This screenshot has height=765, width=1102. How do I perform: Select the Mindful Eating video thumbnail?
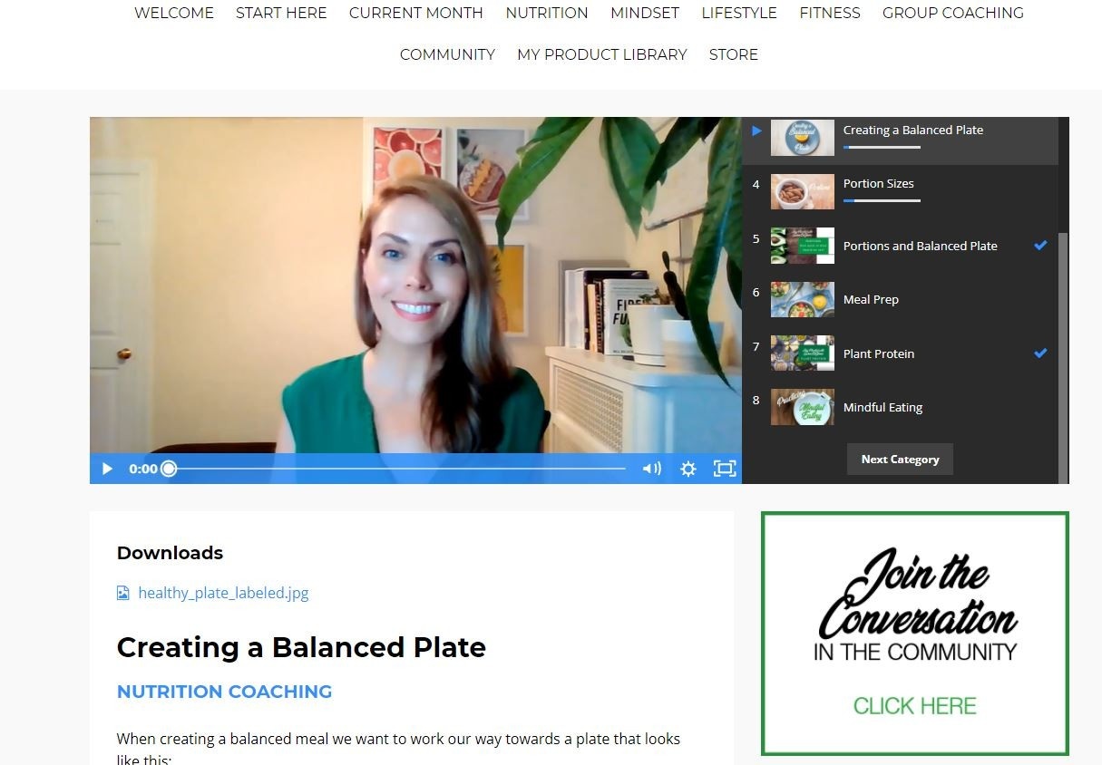click(802, 407)
